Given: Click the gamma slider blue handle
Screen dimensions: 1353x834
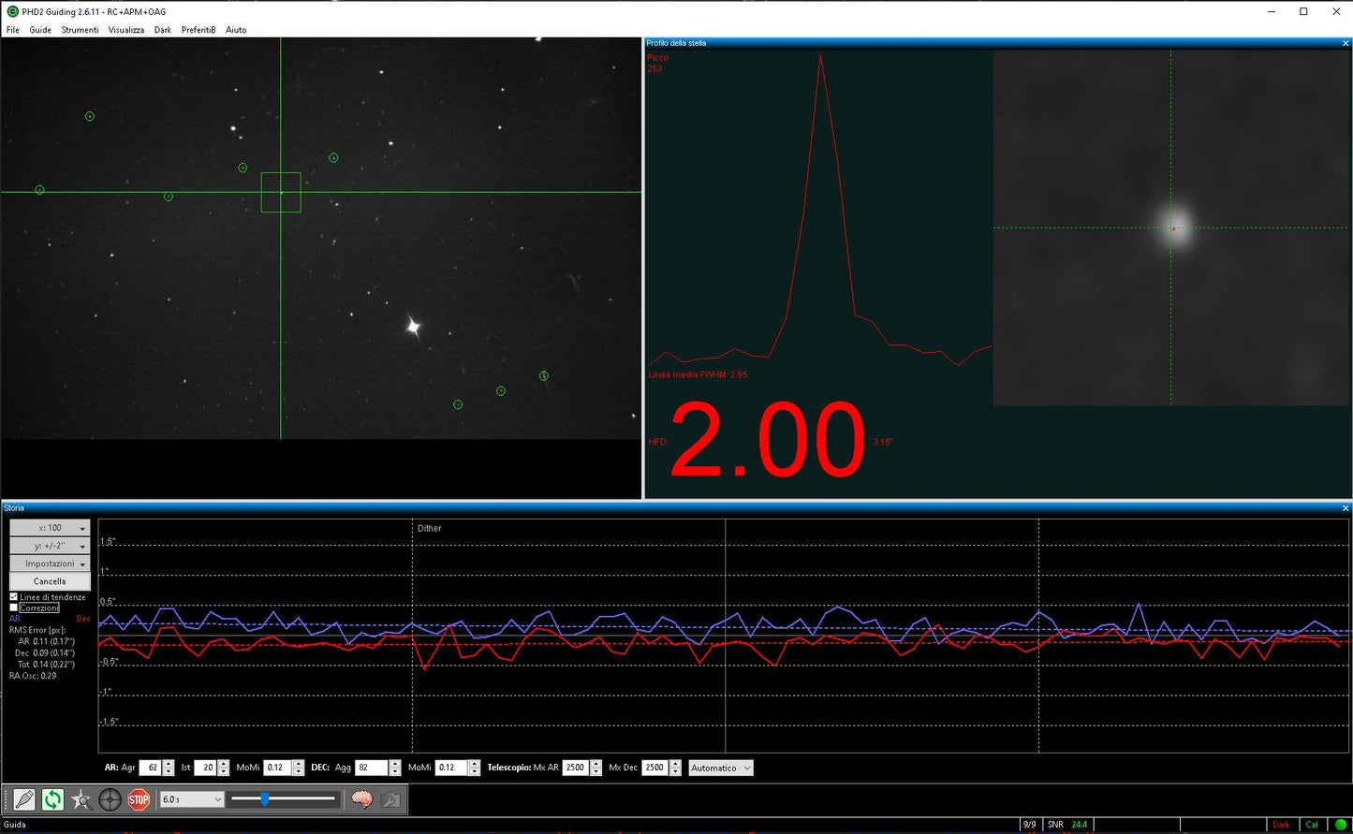Looking at the screenshot, I should click(x=265, y=799).
